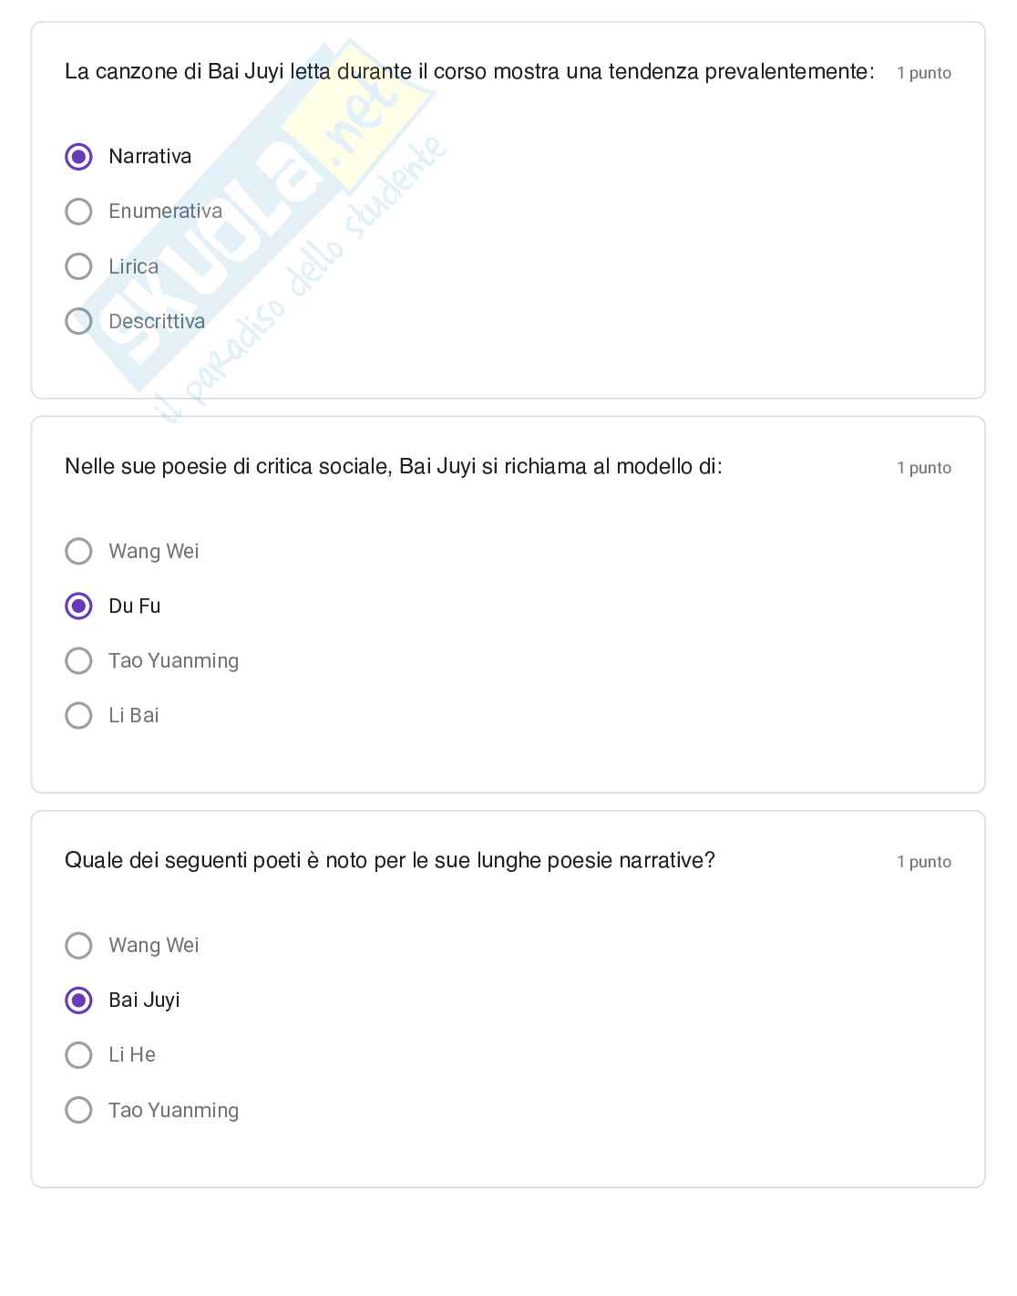The width and height of the screenshot is (1017, 1296).
Task: Click the '1 punto' label of third question
Action: point(923,862)
